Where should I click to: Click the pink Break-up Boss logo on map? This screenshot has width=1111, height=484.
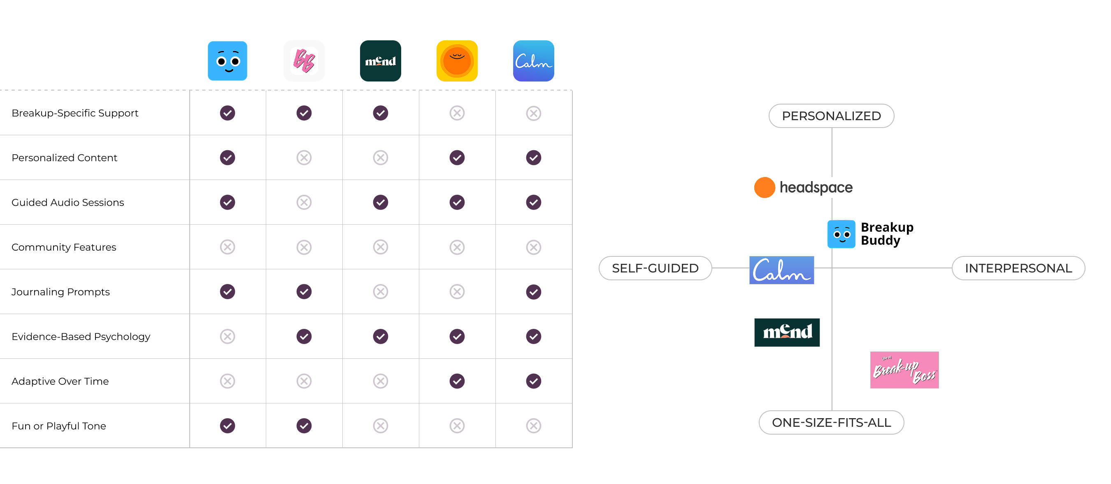click(904, 370)
